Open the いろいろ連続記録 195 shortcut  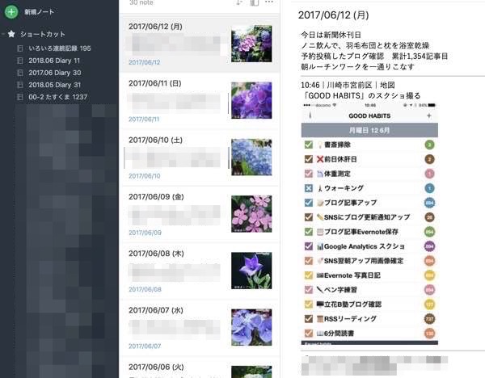[59, 48]
